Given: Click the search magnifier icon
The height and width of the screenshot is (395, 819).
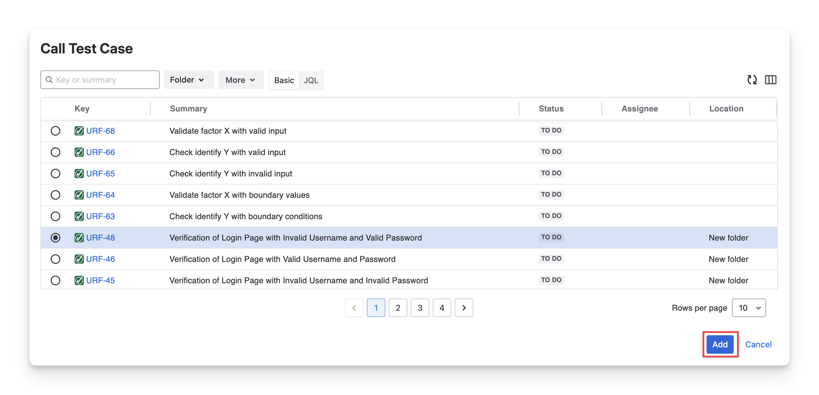Looking at the screenshot, I should (49, 80).
